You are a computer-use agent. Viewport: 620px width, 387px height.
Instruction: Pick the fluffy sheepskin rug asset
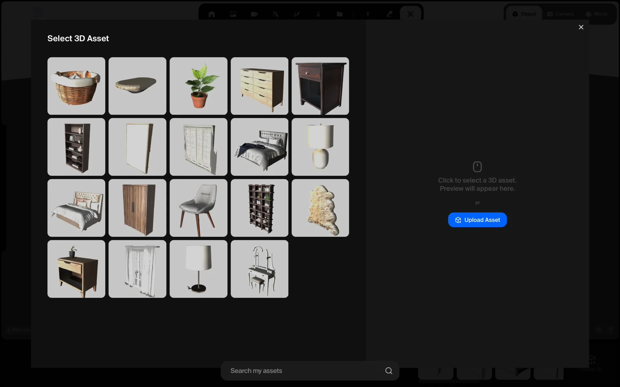click(x=320, y=208)
